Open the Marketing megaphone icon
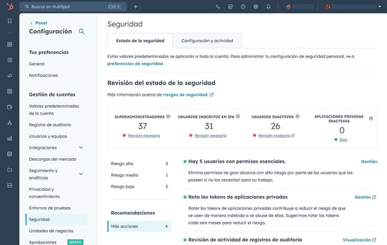The image size is (387, 245). click(x=10, y=76)
